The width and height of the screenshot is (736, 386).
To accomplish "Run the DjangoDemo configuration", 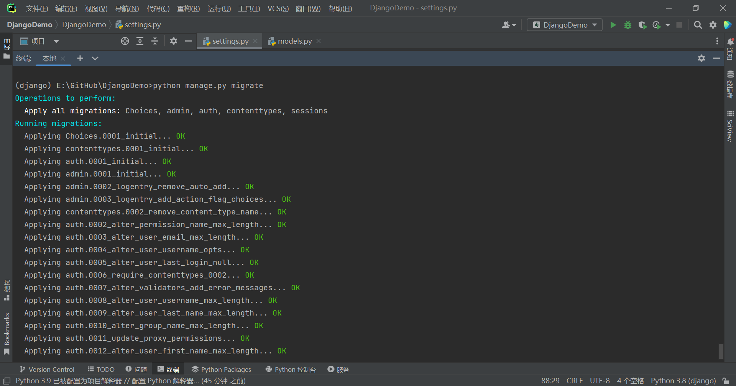I will (613, 25).
